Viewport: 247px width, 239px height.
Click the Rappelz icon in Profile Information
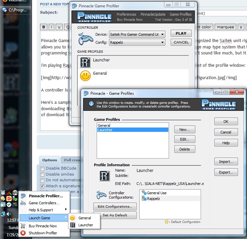[105, 176]
